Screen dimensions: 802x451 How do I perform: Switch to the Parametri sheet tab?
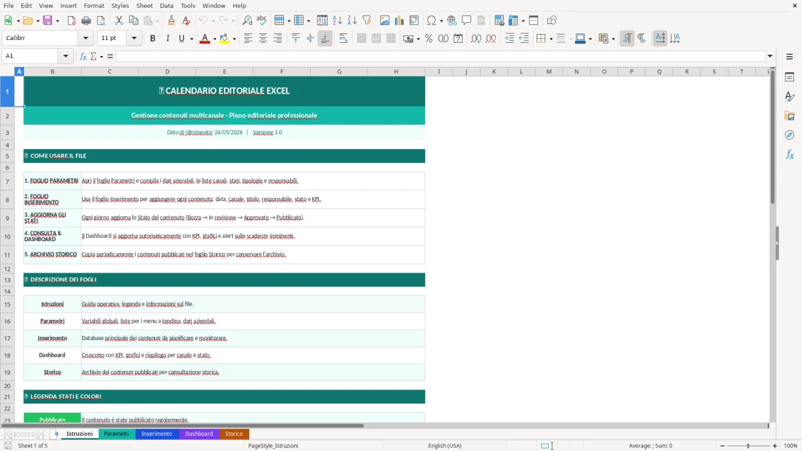pos(116,434)
